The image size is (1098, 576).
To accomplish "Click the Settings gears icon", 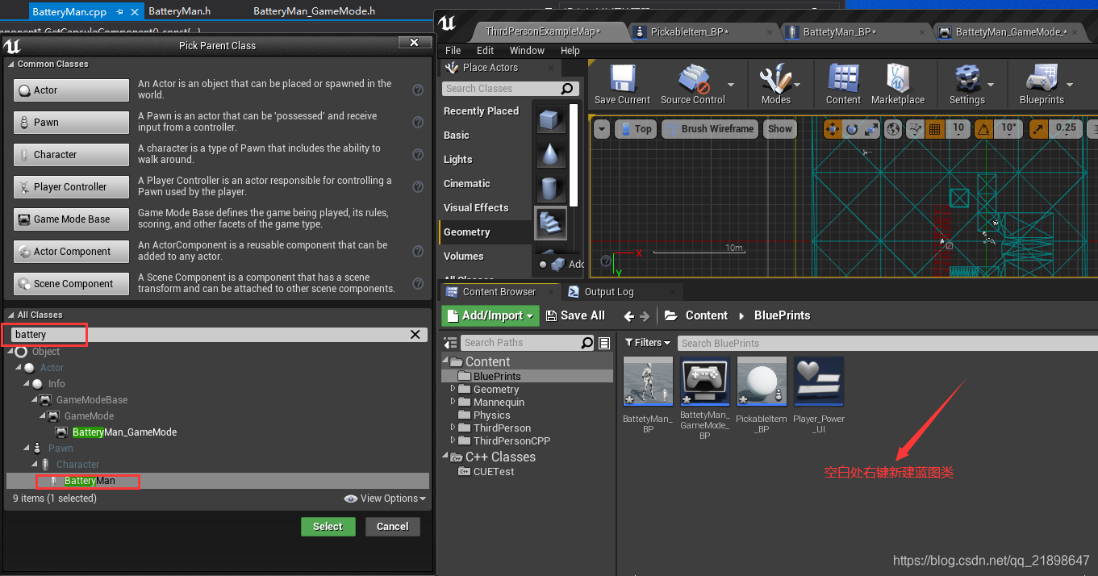I will pyautogui.click(x=966, y=80).
